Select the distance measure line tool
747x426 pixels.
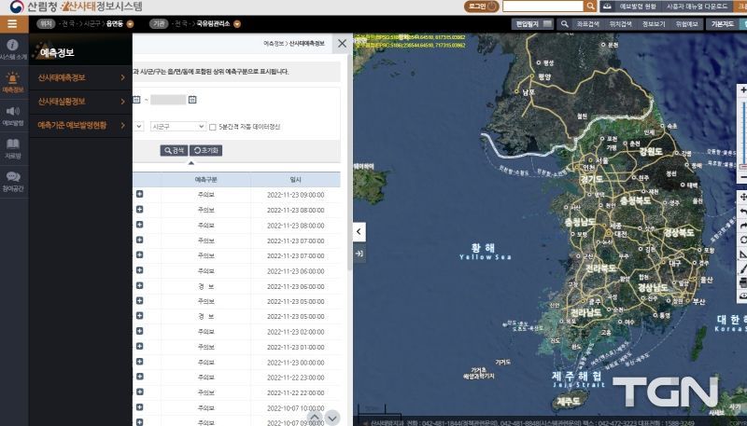coord(743,268)
